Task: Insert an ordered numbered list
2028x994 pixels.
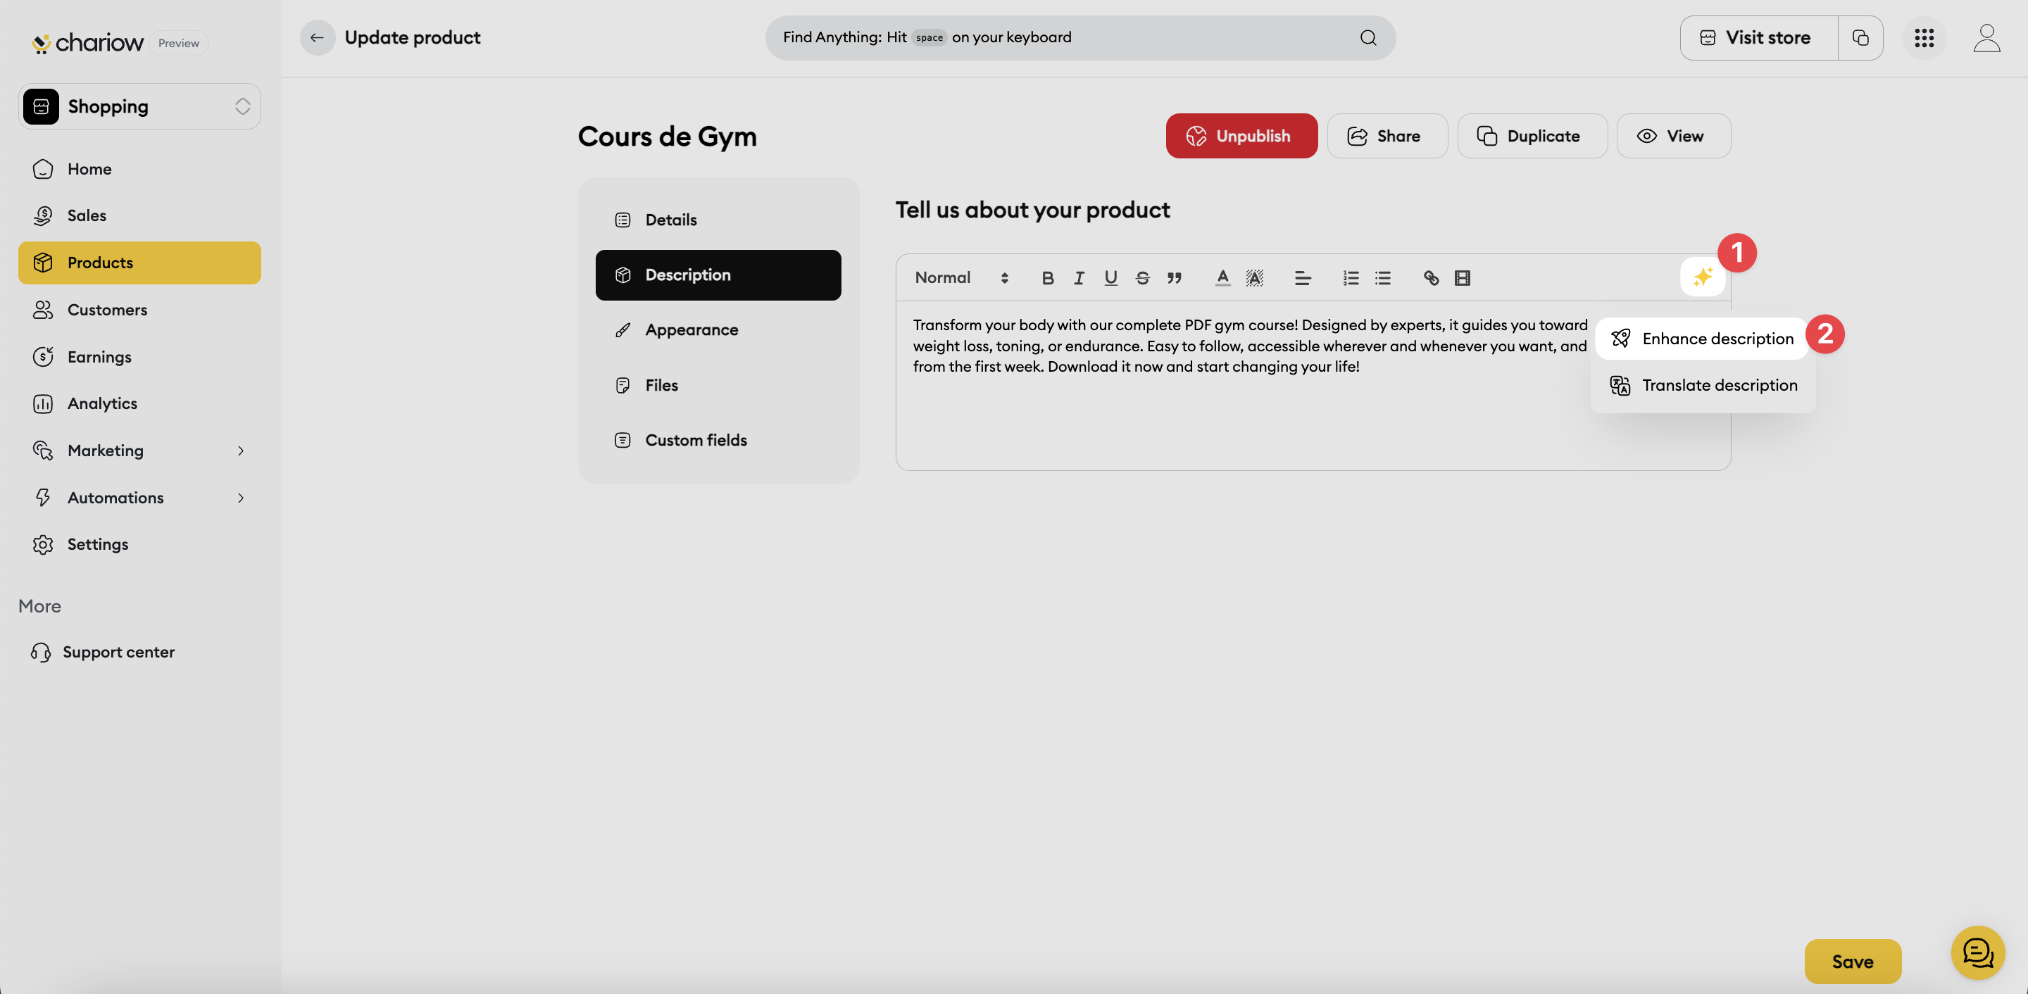Action: tap(1351, 278)
